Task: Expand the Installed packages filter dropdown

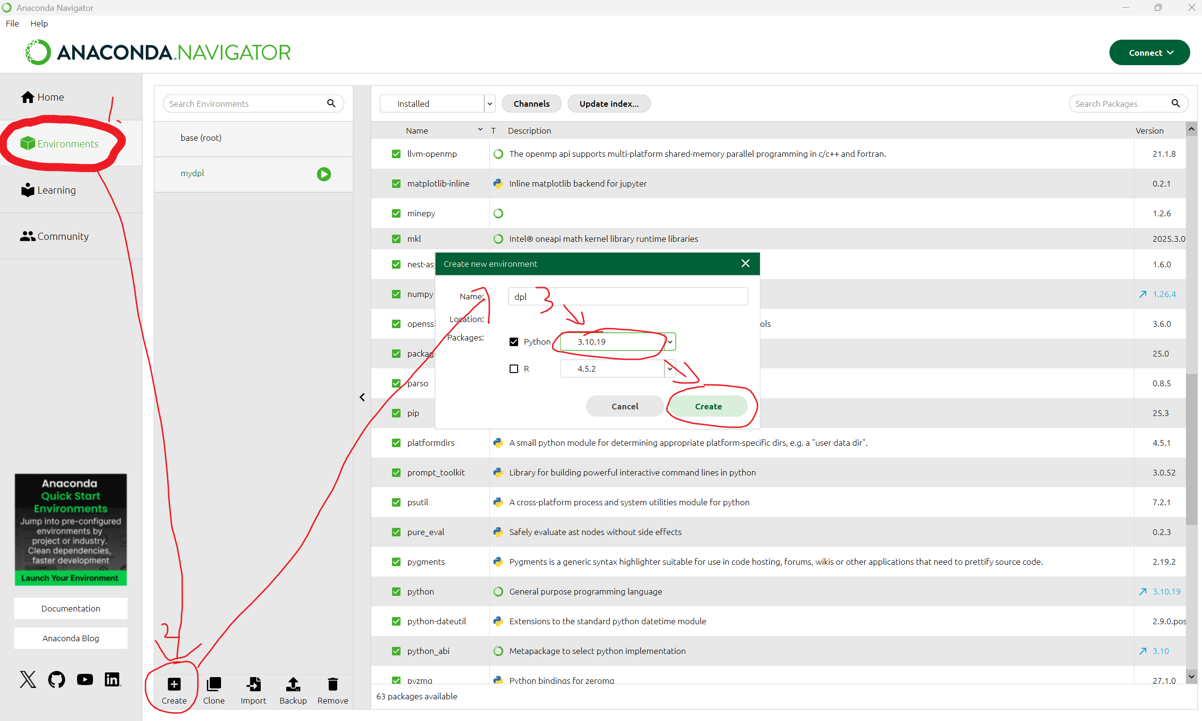Action: 489,103
